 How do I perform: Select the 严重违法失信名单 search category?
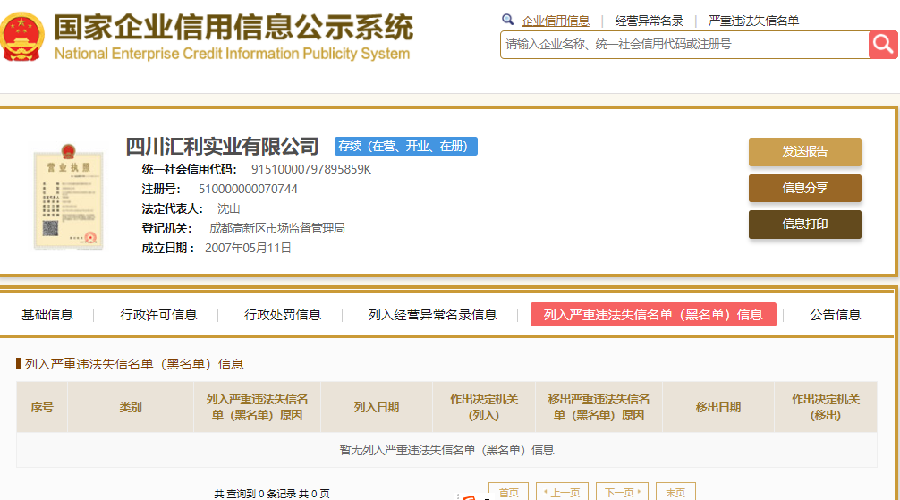(x=753, y=21)
